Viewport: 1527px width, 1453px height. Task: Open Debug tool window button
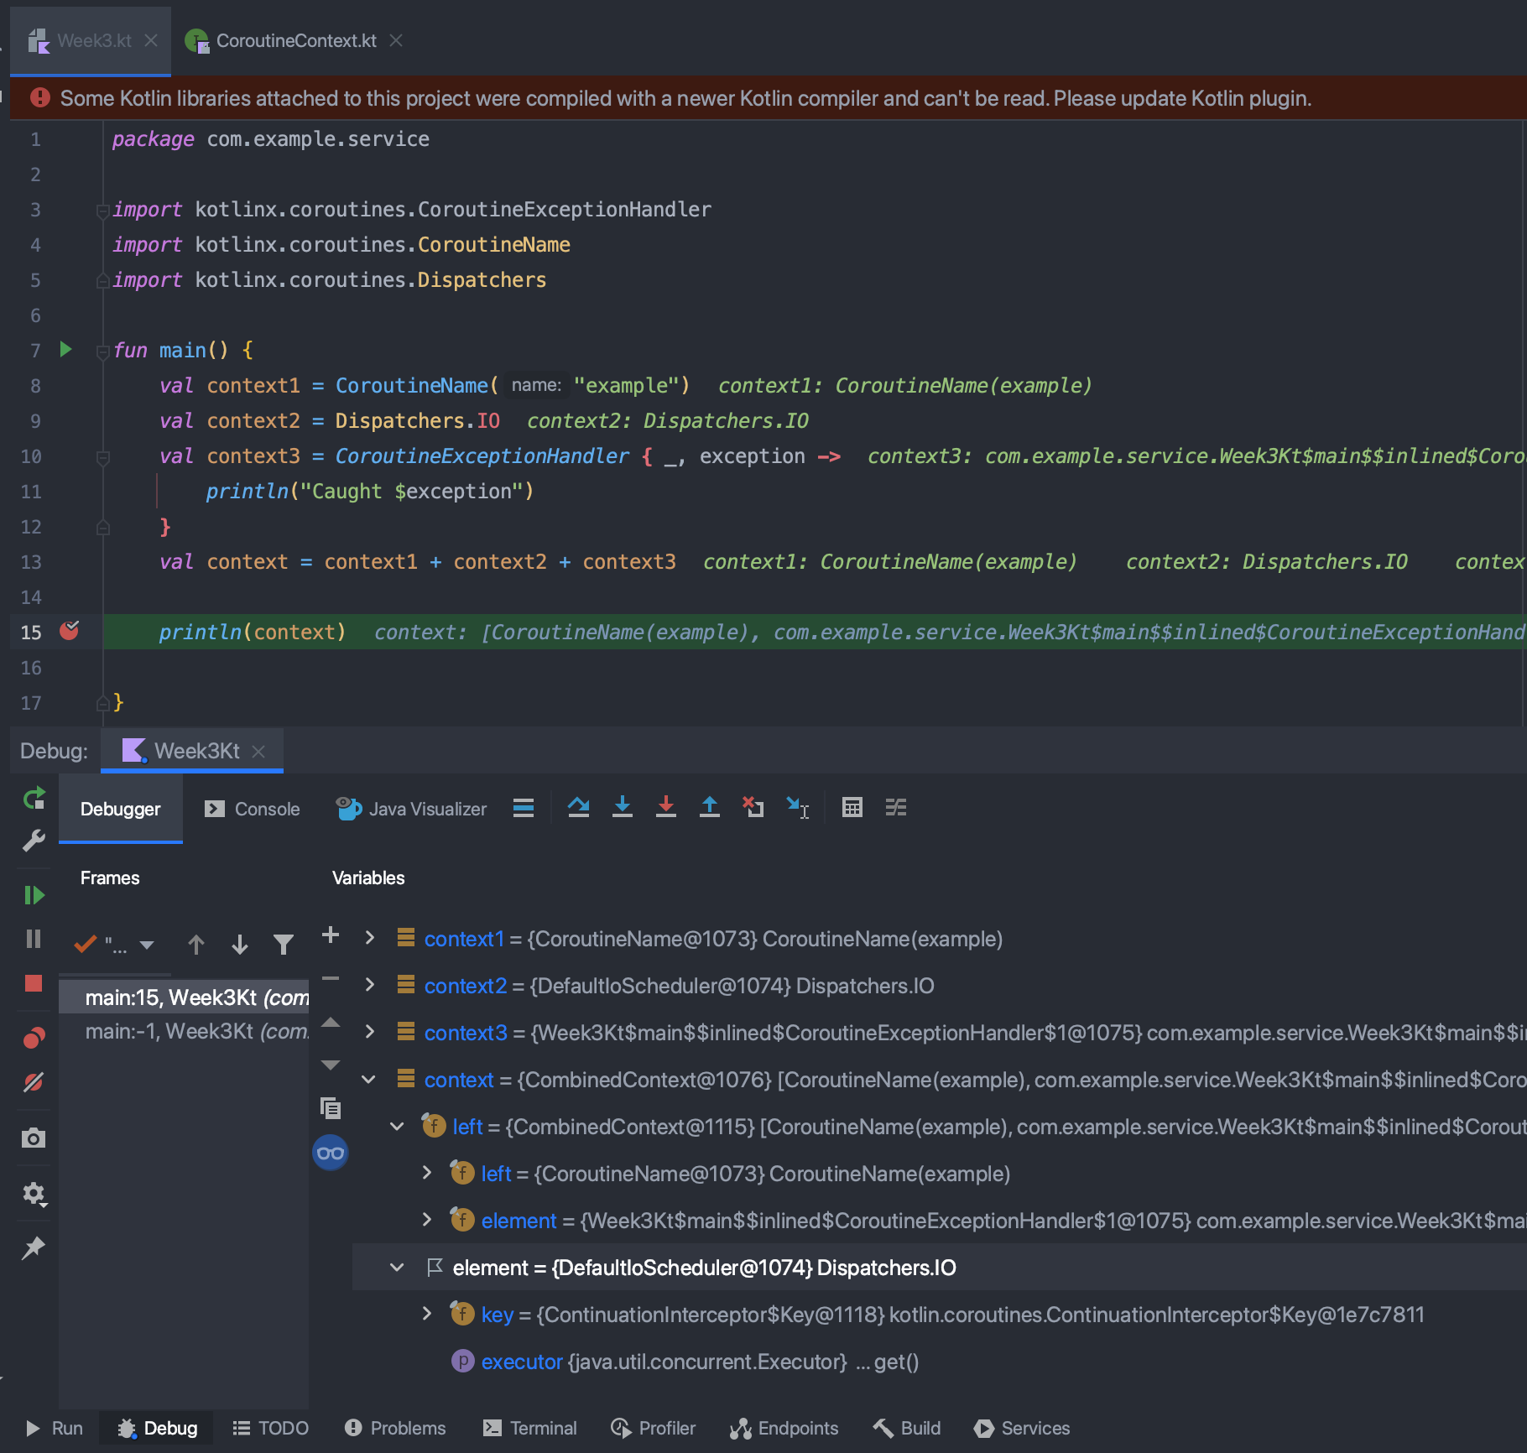coord(157,1428)
